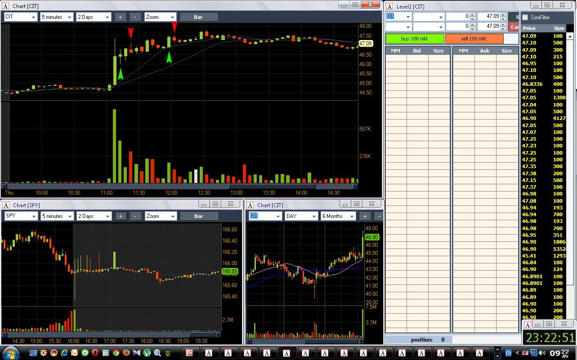Click the plus button in the daily CIT chart
This screenshot has width=577, height=360.
(x=365, y=216)
